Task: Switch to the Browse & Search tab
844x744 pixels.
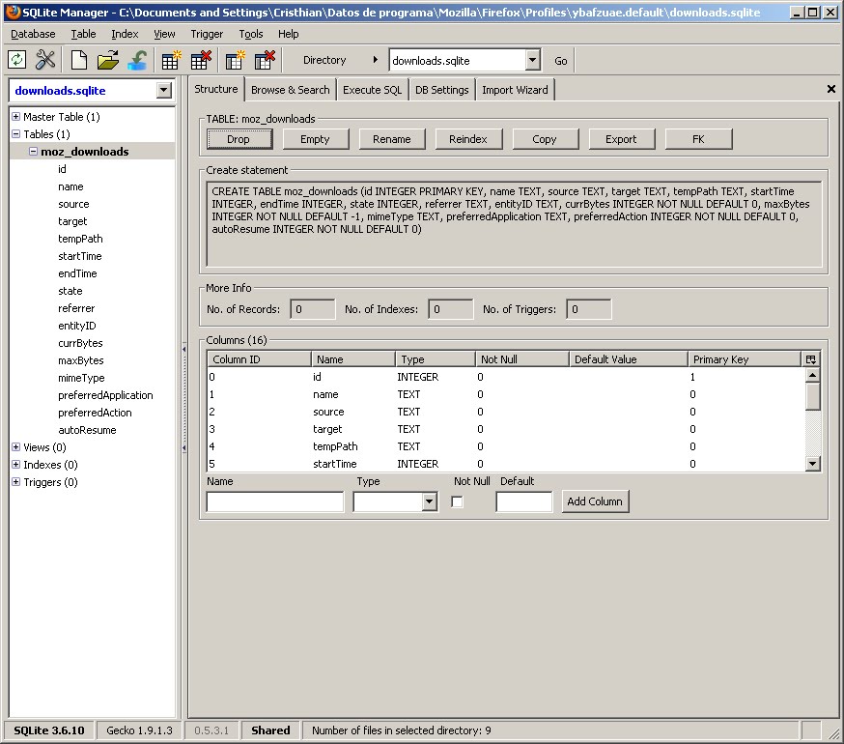Action: tap(290, 90)
